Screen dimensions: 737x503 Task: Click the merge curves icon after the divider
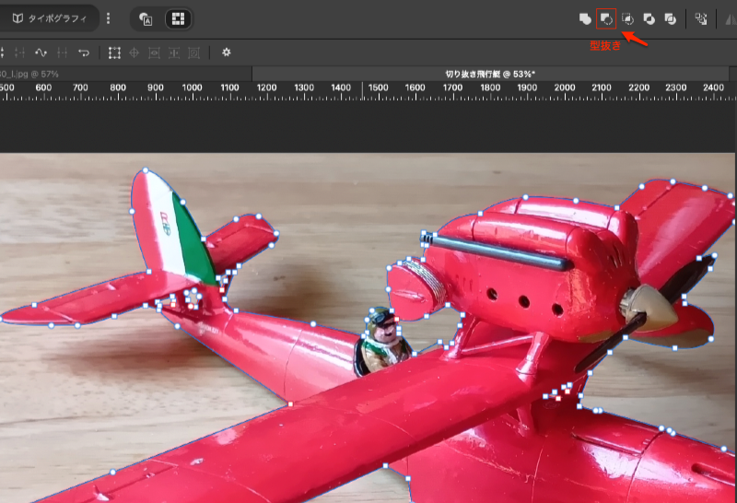point(701,18)
